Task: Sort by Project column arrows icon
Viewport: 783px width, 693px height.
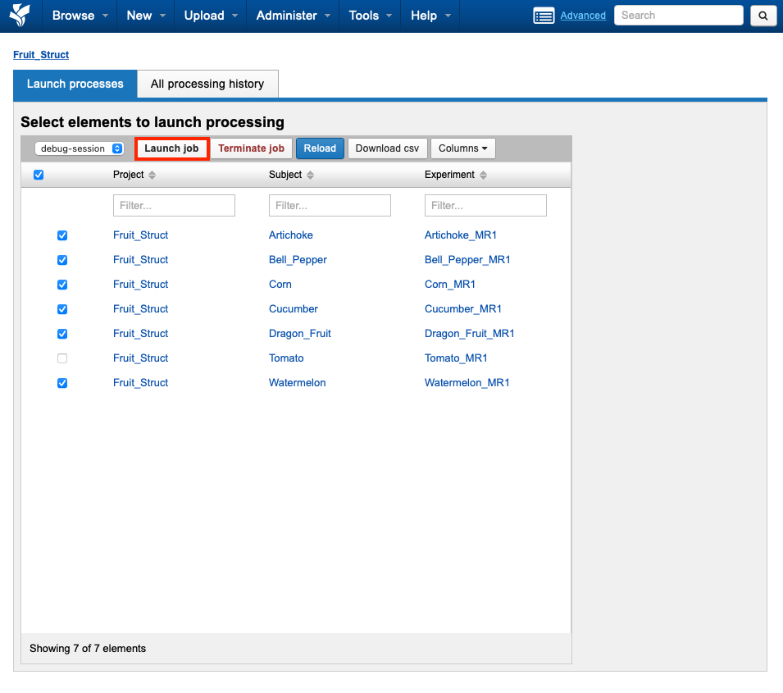Action: [x=152, y=176]
